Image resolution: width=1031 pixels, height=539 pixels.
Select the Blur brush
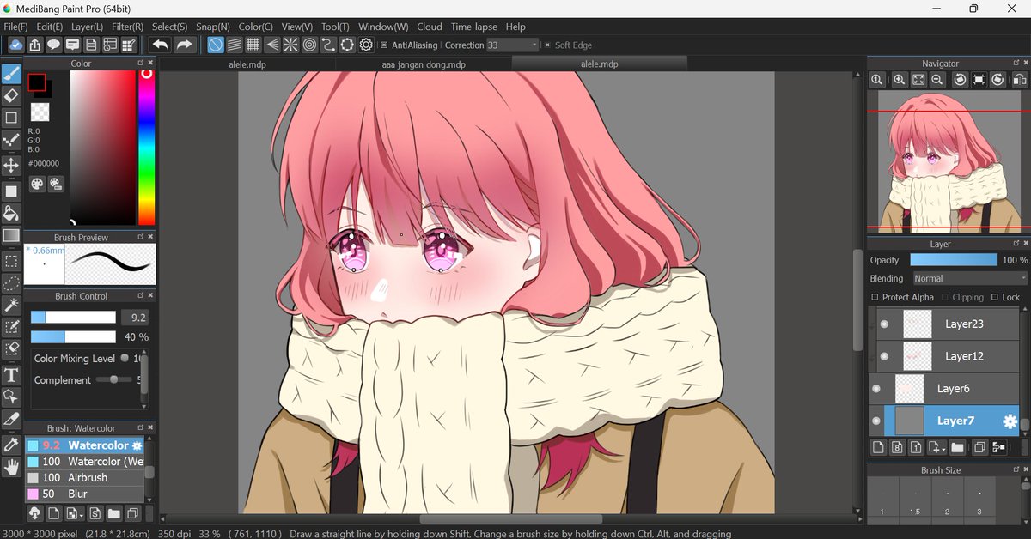[85, 494]
